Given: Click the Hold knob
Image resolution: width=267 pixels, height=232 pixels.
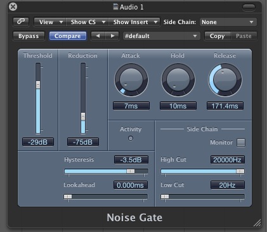Looking at the screenshot, I should click(178, 80).
